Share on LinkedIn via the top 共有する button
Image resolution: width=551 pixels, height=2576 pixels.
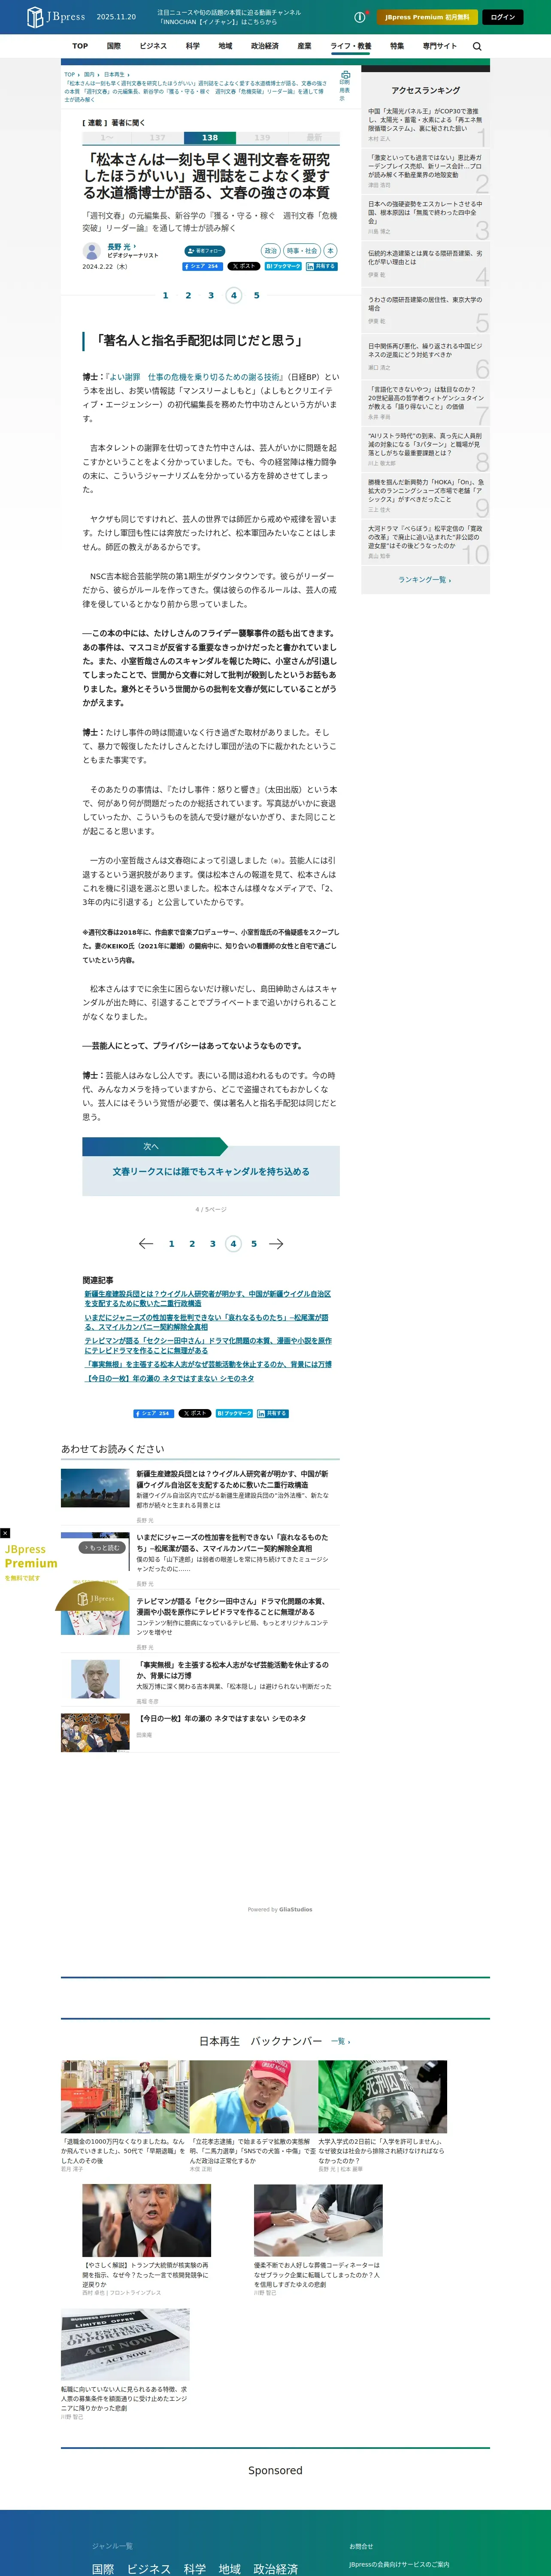[x=322, y=266]
